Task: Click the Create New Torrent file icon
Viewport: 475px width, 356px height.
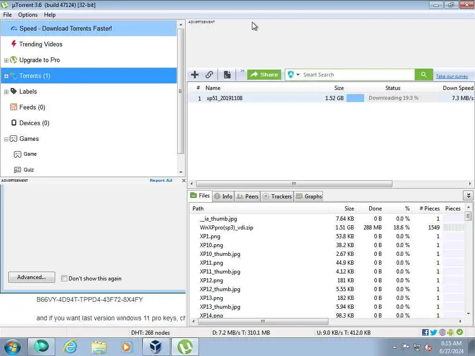Action: [227, 75]
